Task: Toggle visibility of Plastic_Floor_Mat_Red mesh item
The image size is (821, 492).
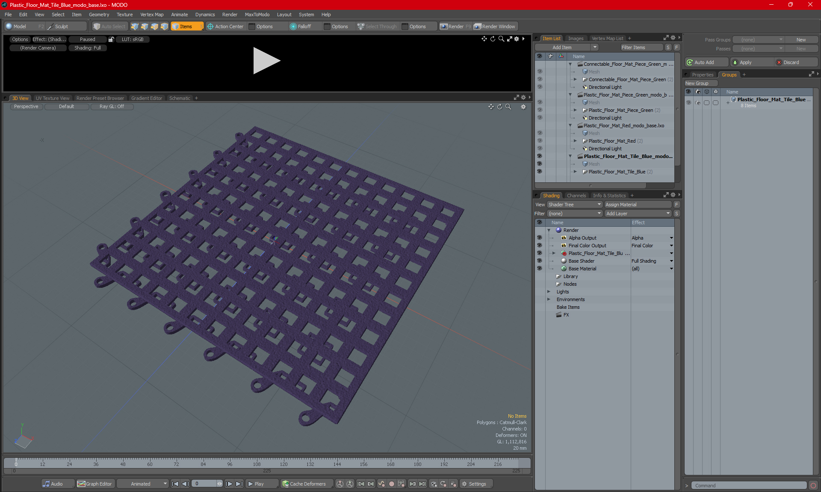Action: tap(539, 141)
